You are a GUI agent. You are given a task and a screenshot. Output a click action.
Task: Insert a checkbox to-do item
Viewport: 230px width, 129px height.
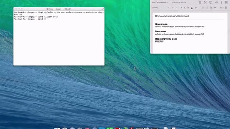pos(211,8)
